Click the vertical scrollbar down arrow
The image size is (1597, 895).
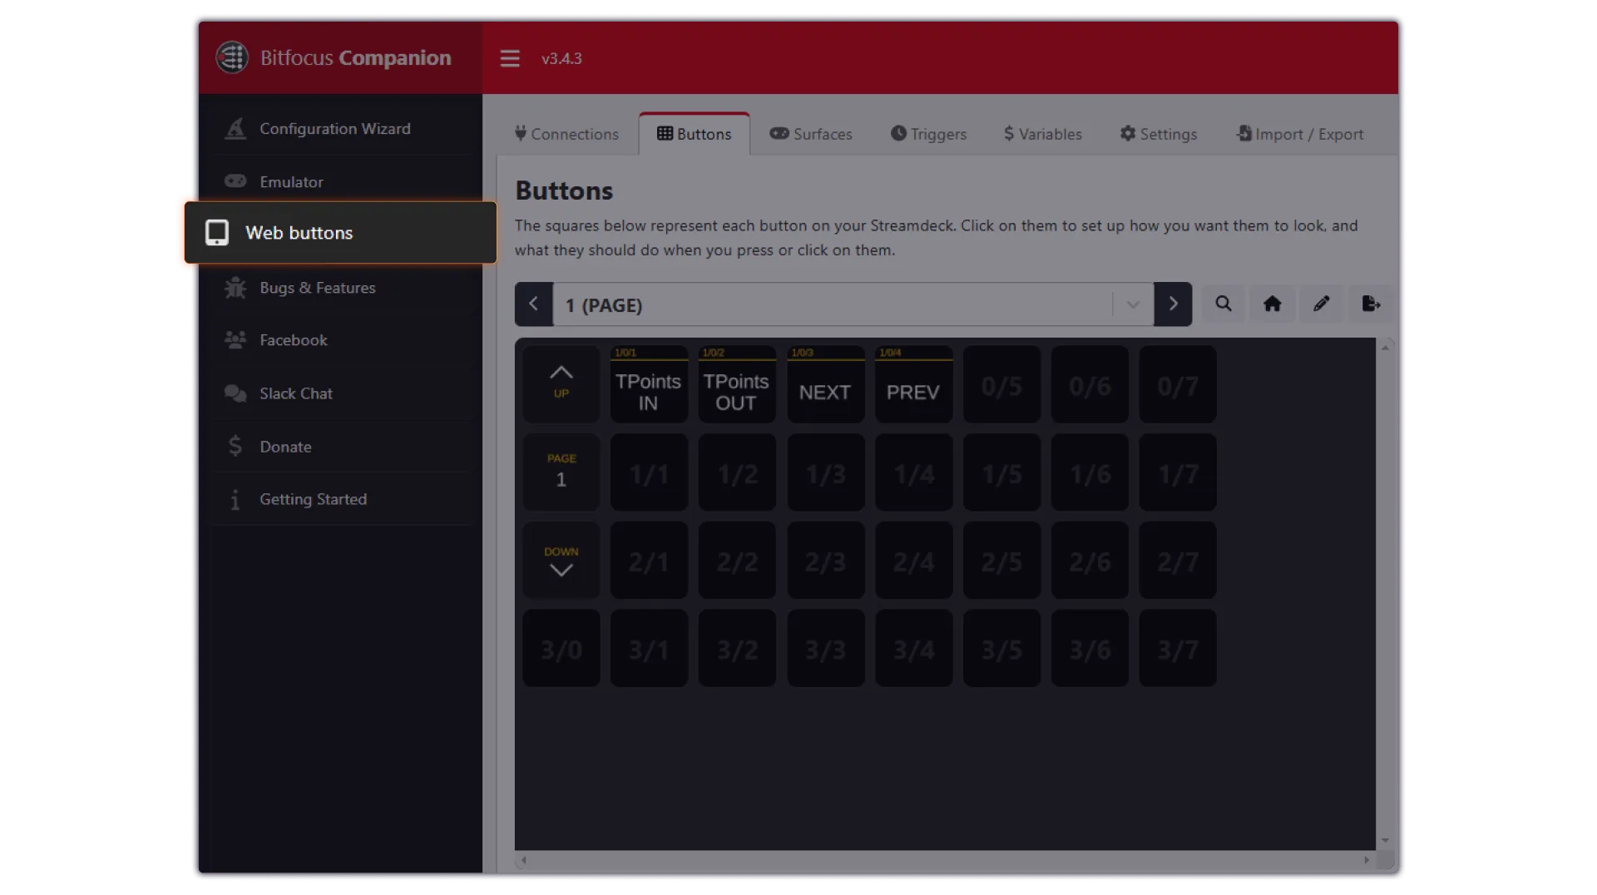[1385, 841]
